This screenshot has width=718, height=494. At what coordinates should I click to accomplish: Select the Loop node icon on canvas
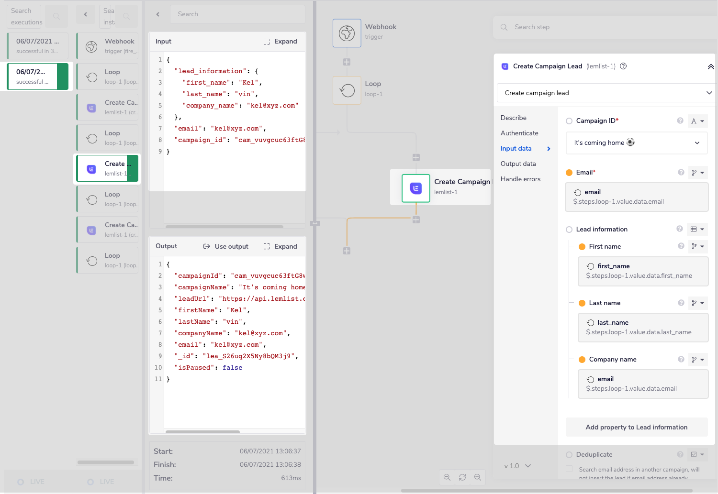coord(347,90)
